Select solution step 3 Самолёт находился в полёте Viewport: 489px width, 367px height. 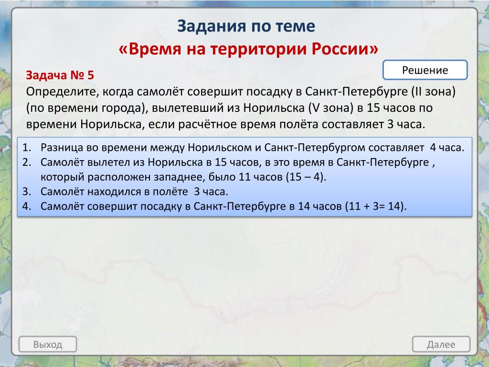tap(125, 191)
